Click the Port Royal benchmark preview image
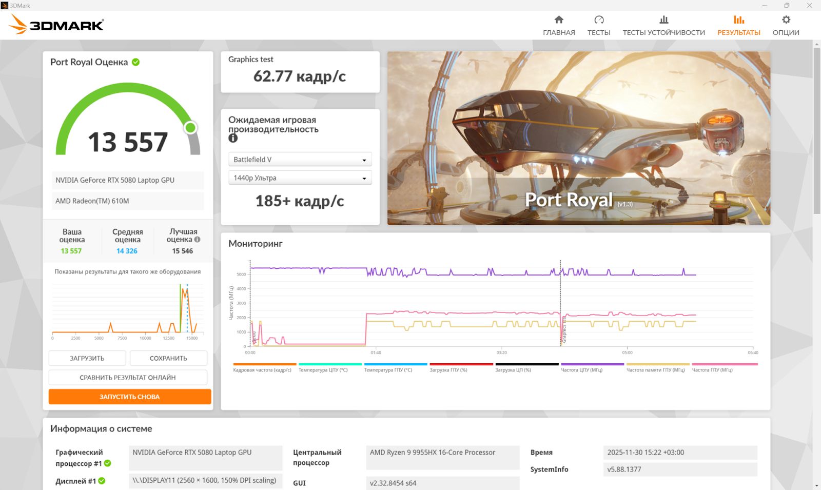The width and height of the screenshot is (821, 490). click(578, 138)
